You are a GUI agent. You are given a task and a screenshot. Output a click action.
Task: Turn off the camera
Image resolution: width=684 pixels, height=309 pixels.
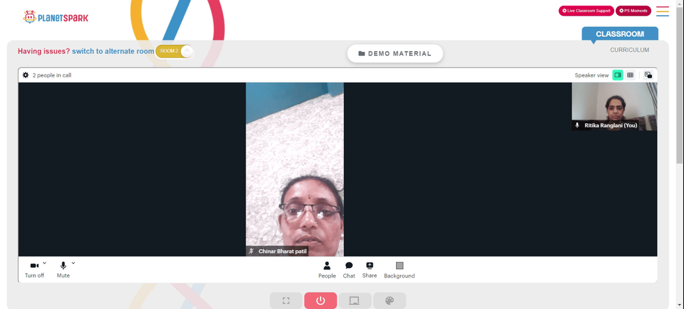tap(34, 270)
